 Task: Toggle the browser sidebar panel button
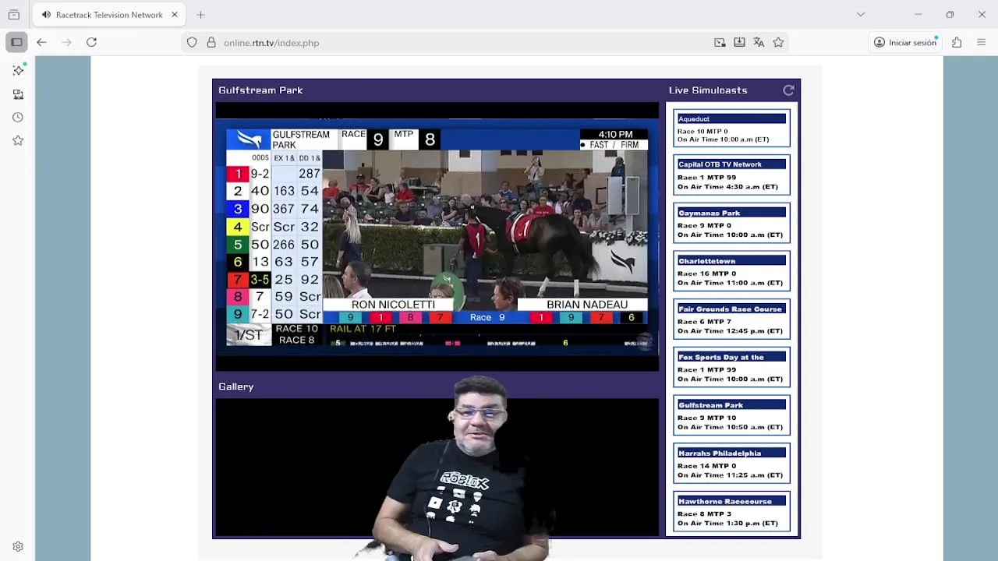(x=16, y=43)
